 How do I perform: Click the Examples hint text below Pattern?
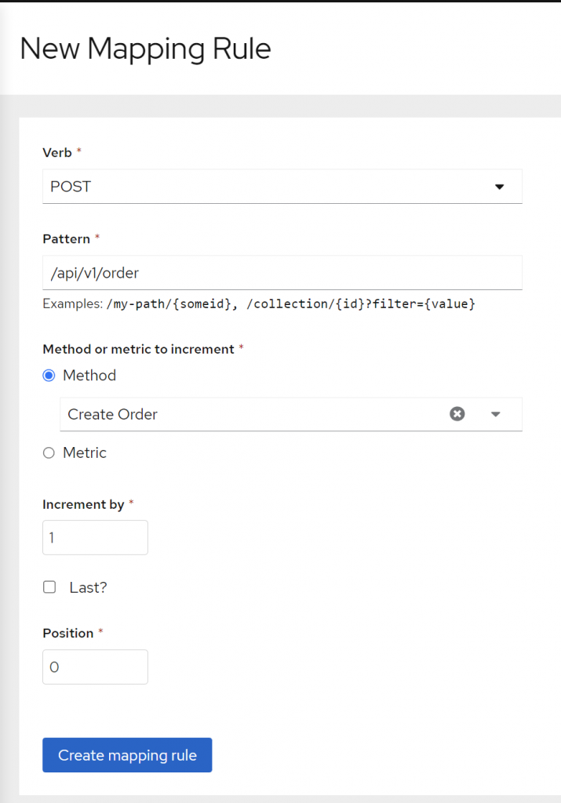coord(259,303)
